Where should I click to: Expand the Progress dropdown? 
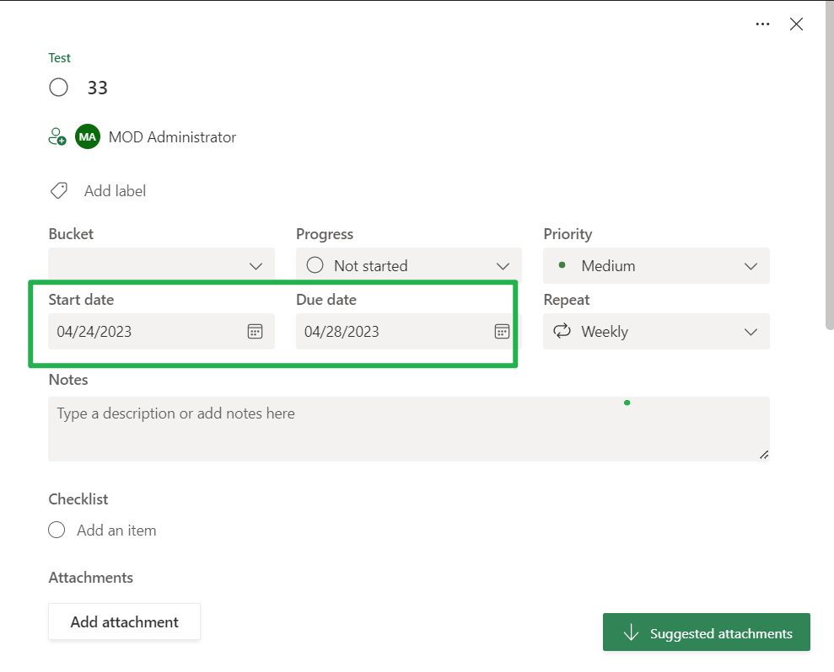(x=503, y=265)
